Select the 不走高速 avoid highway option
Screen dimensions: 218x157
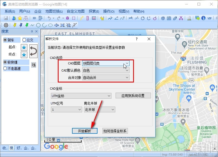(x=5, y=68)
